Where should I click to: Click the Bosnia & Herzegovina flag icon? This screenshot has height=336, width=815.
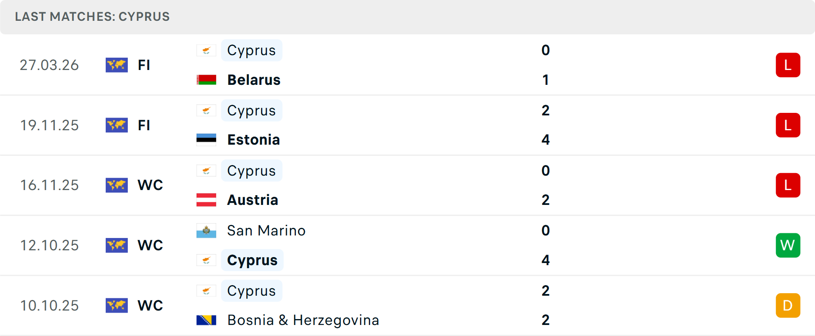[206, 320]
